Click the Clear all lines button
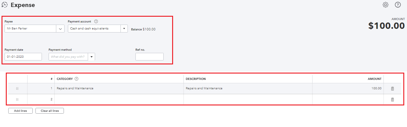The width and height of the screenshot is (407, 127). pos(50,111)
